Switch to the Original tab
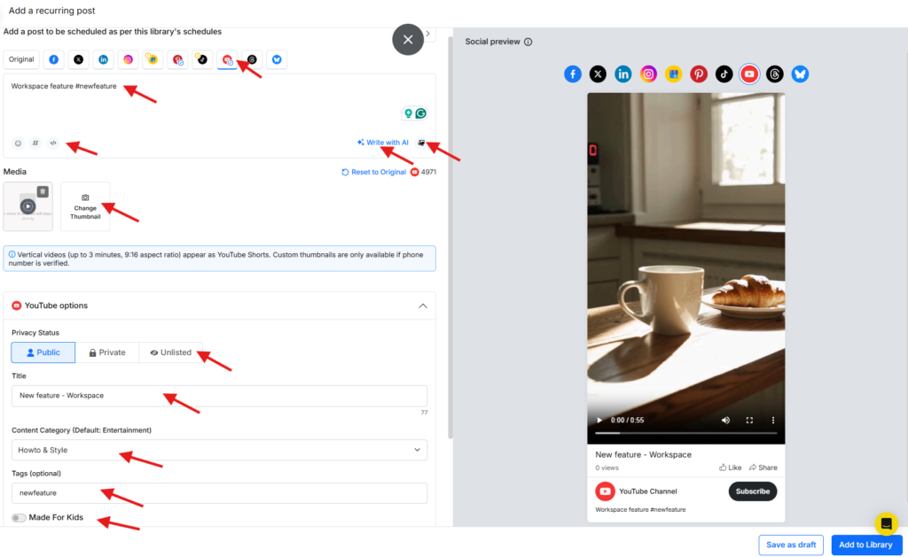908x557 pixels. (21, 59)
